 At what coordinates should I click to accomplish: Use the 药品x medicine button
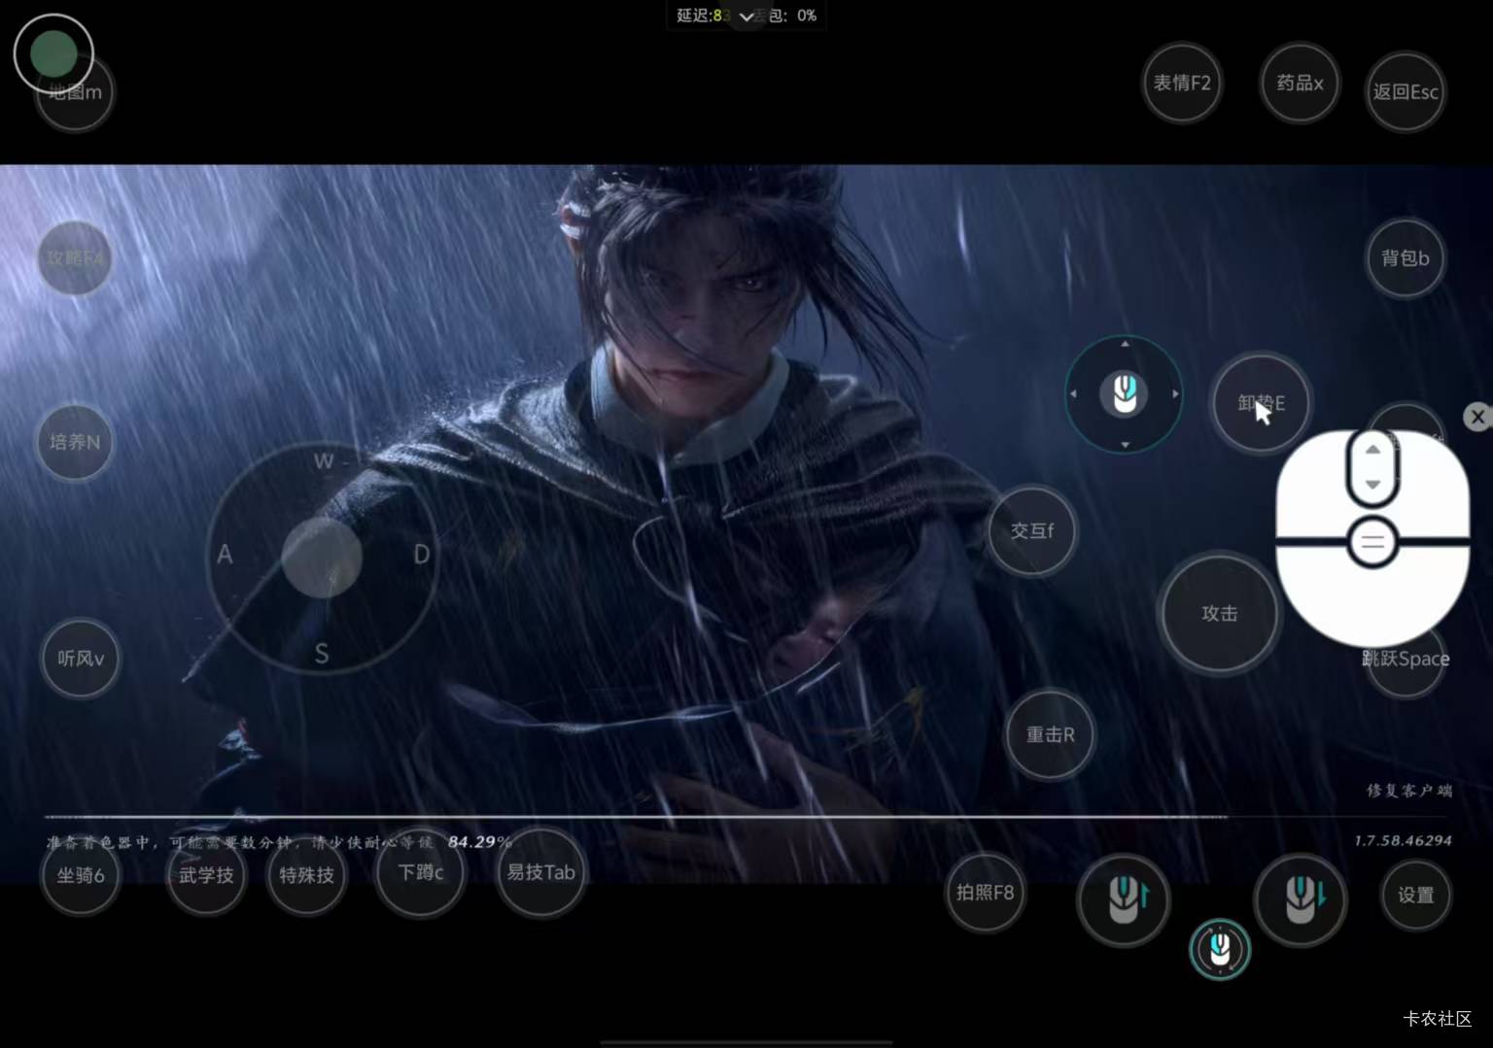pyautogui.click(x=1300, y=84)
